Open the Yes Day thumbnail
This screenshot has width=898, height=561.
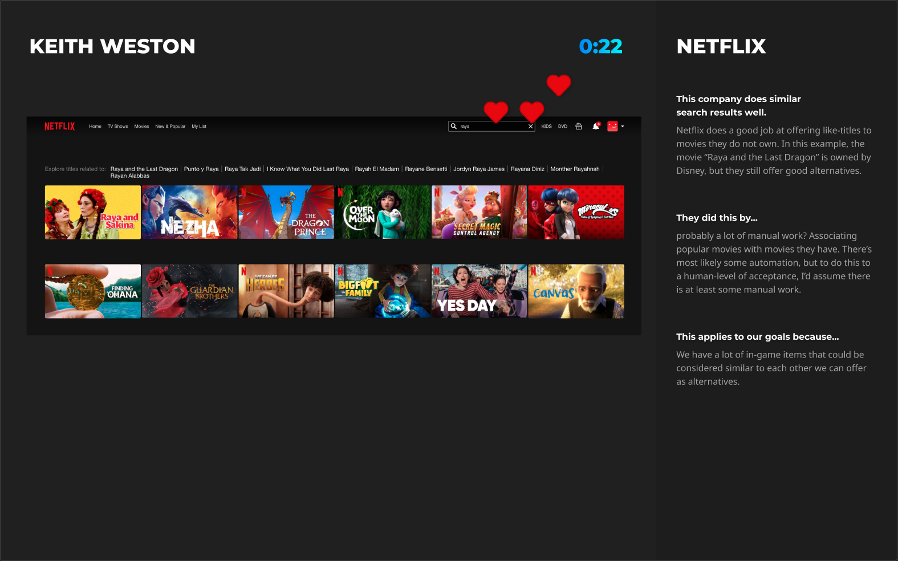point(480,291)
